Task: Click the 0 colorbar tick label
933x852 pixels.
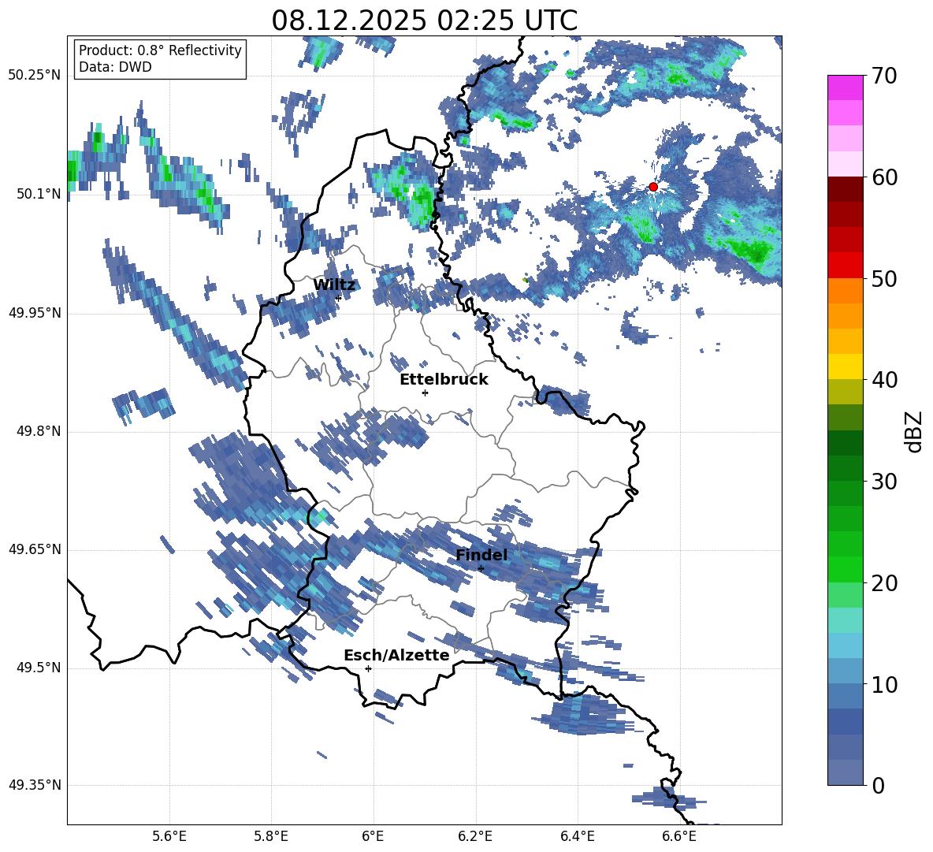Action: (879, 785)
